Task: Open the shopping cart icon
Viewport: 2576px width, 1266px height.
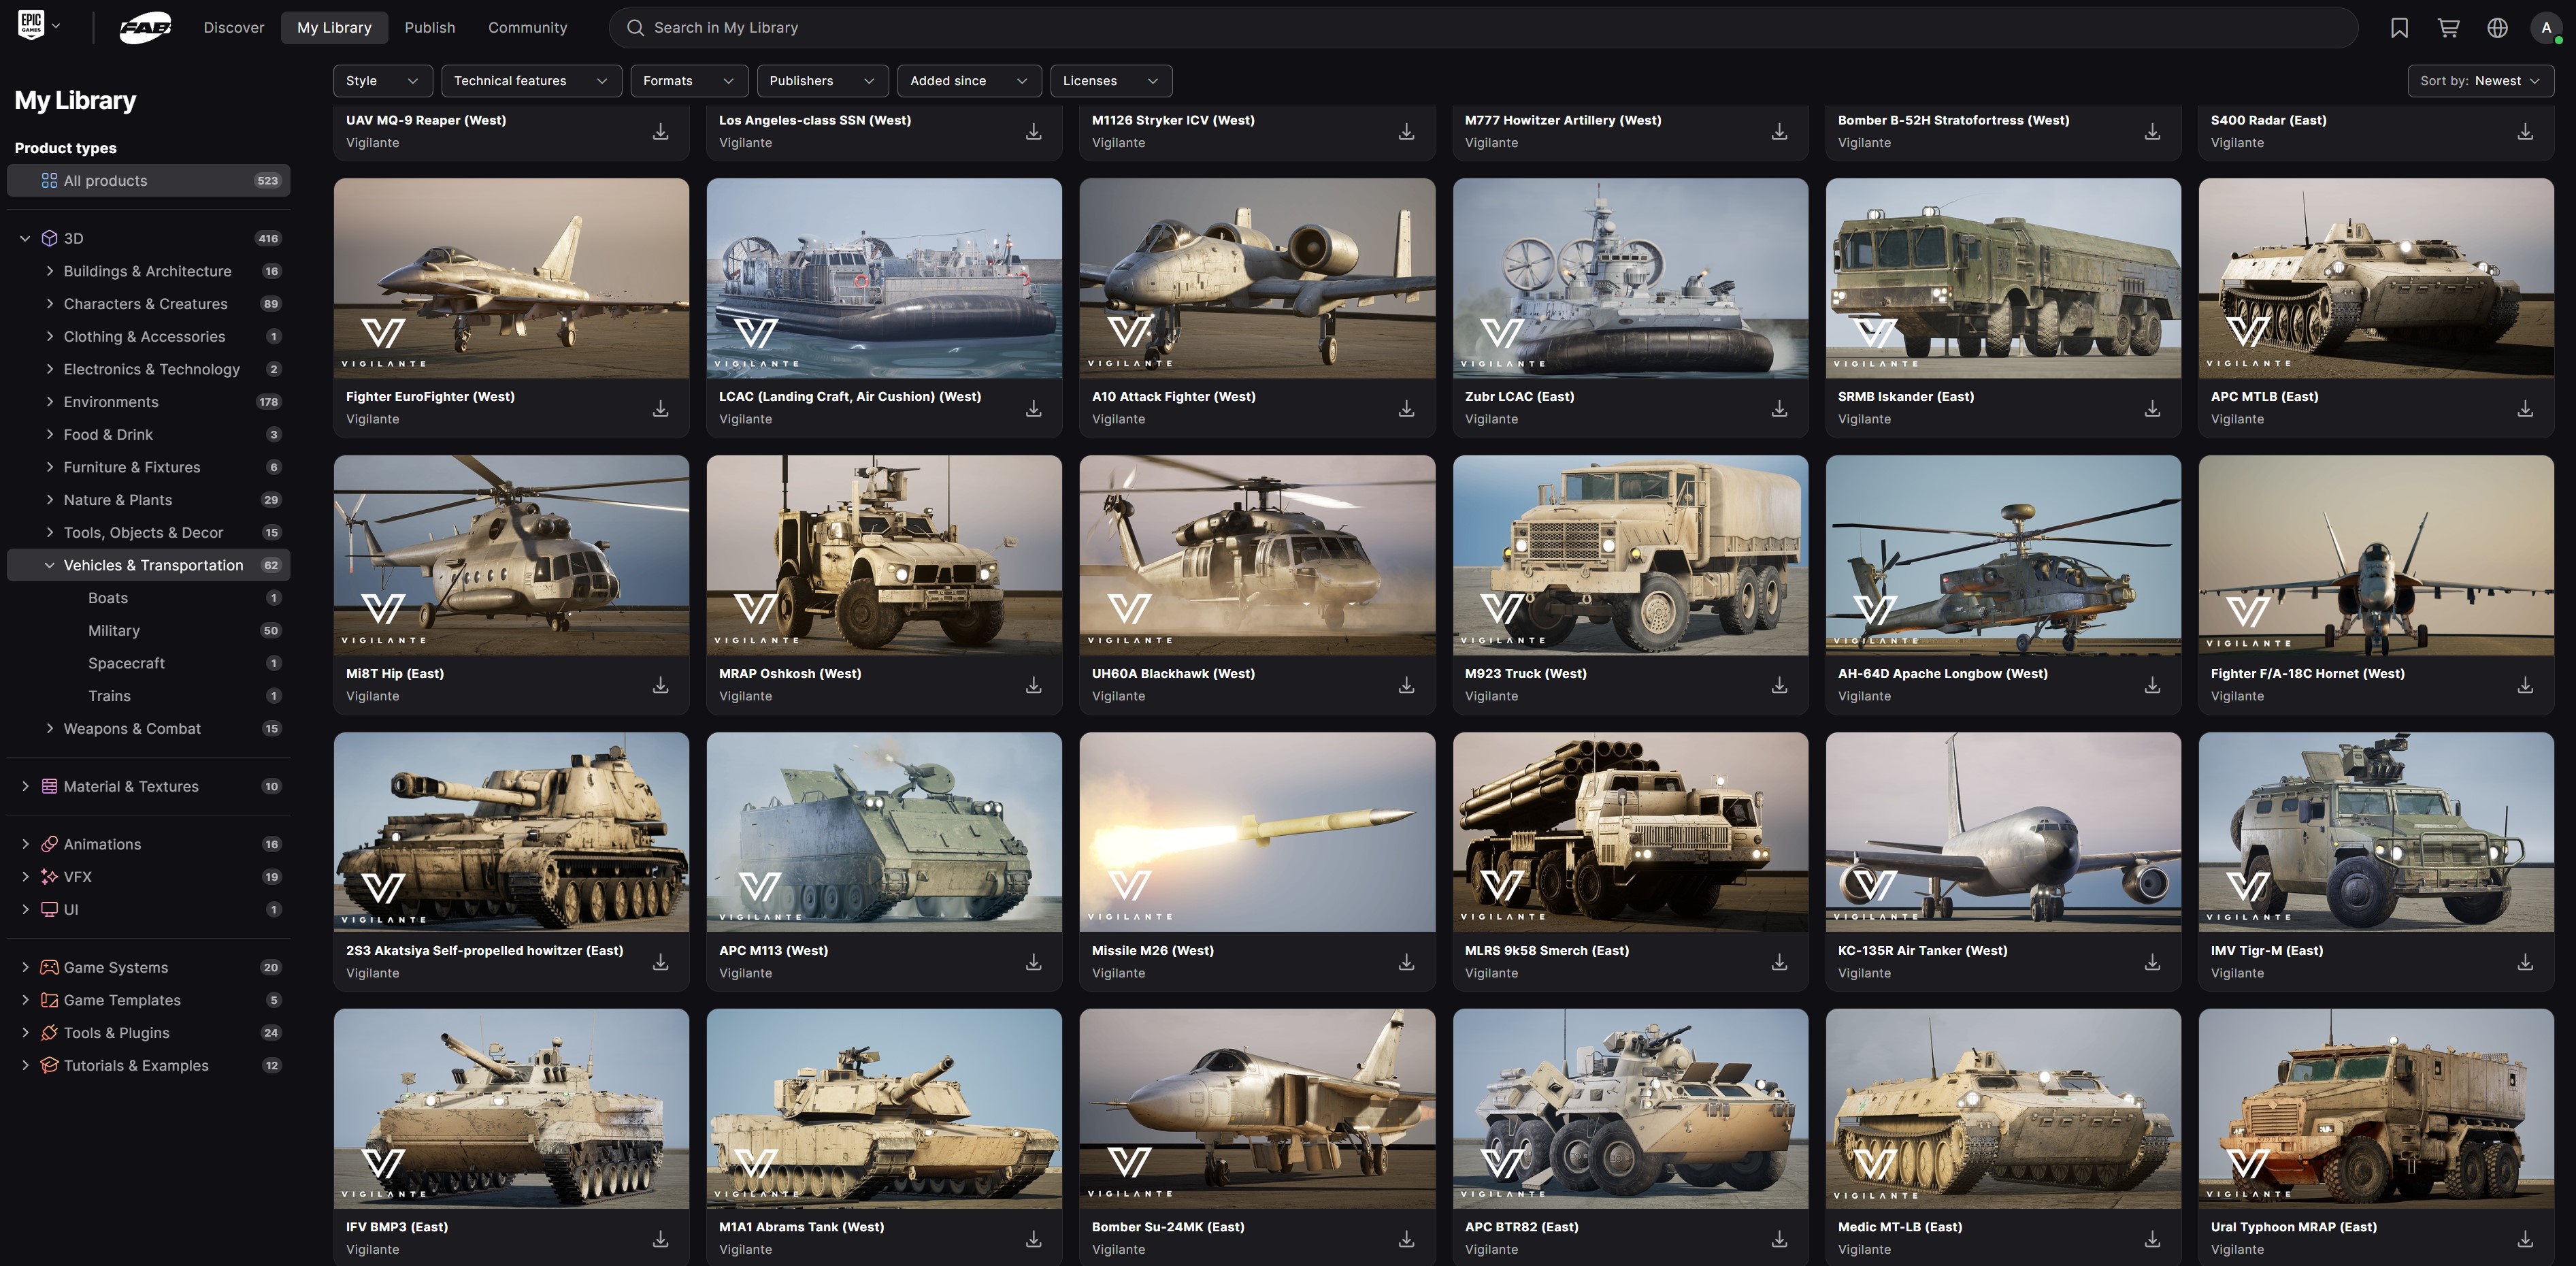Action: [x=2448, y=28]
